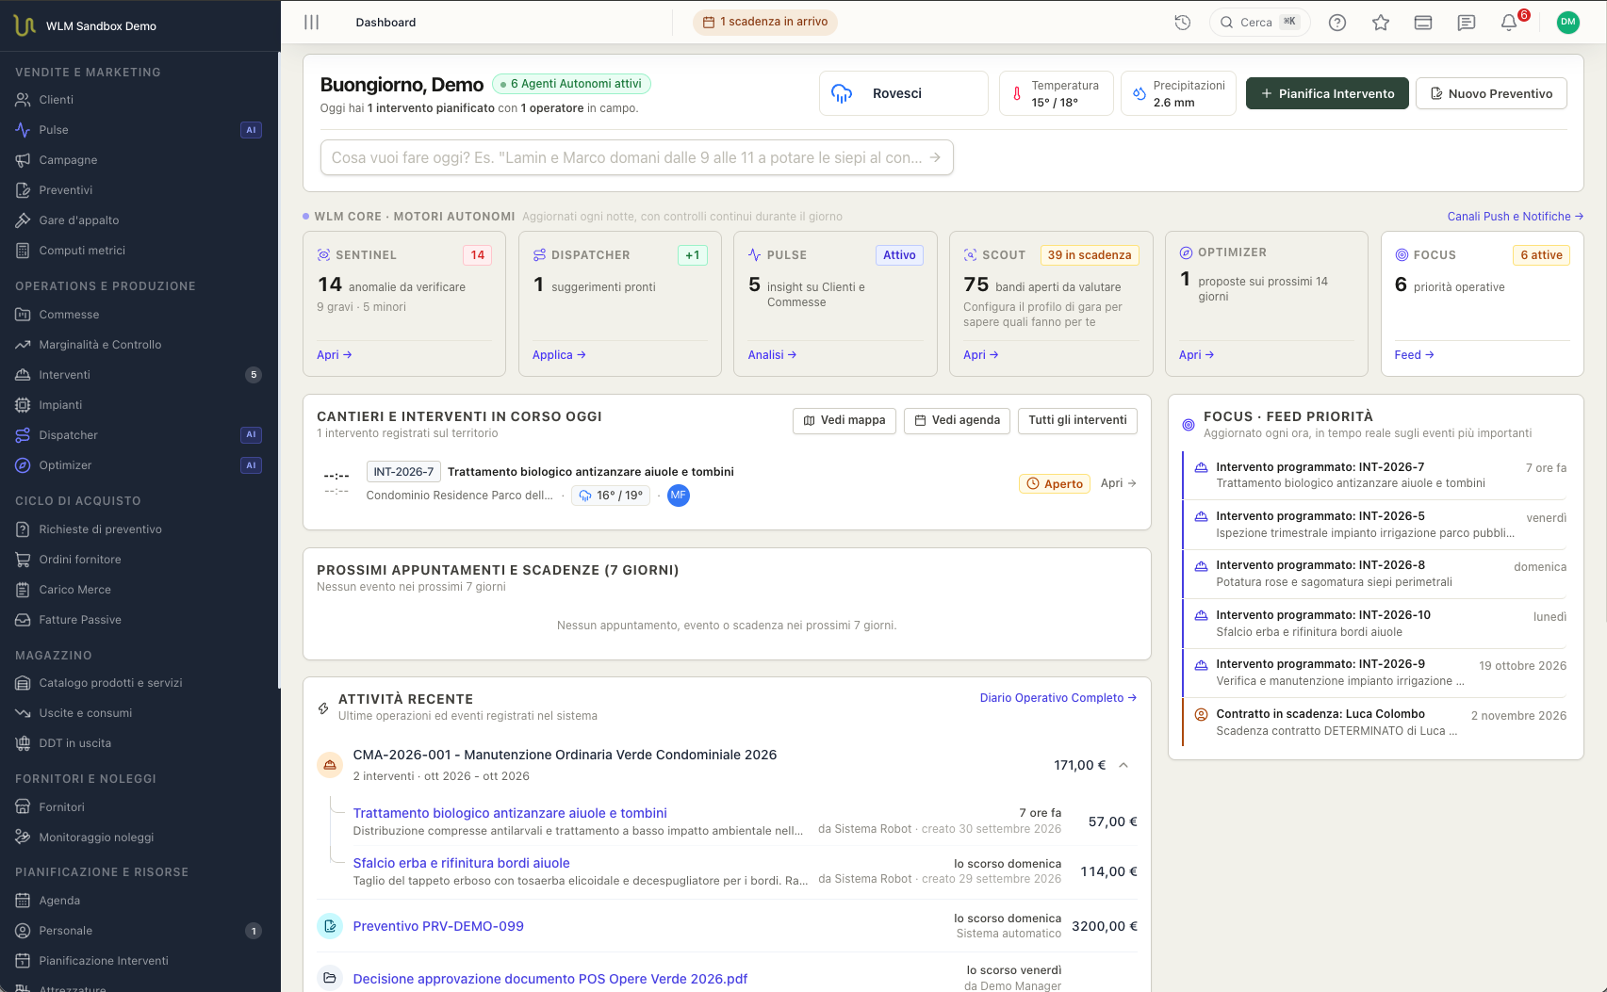1607x992 pixels.
Task: Open notifications bell with badge 6
Action: coord(1510,23)
